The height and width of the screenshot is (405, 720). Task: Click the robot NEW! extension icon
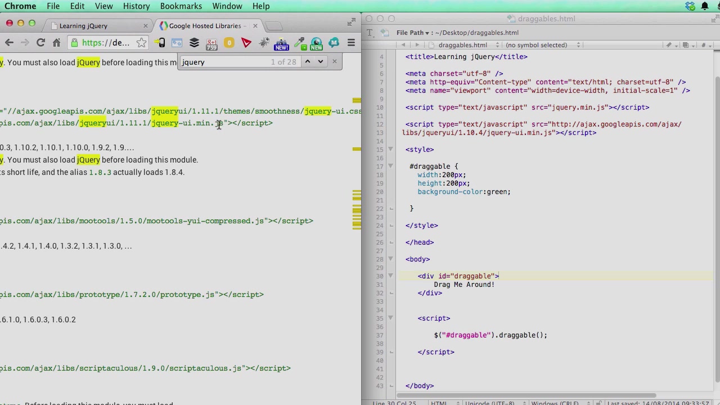[281, 43]
